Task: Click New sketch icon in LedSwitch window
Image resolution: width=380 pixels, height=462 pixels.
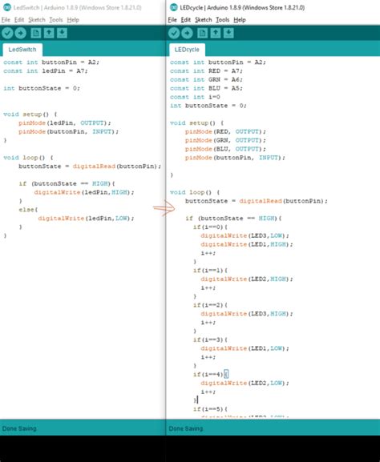Action: point(36,33)
